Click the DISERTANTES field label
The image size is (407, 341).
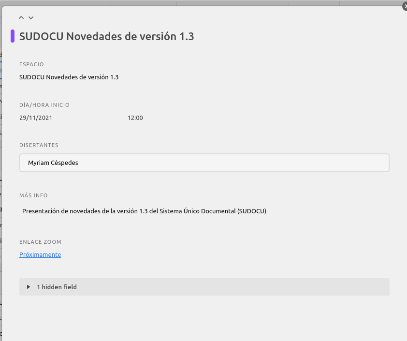coord(39,145)
